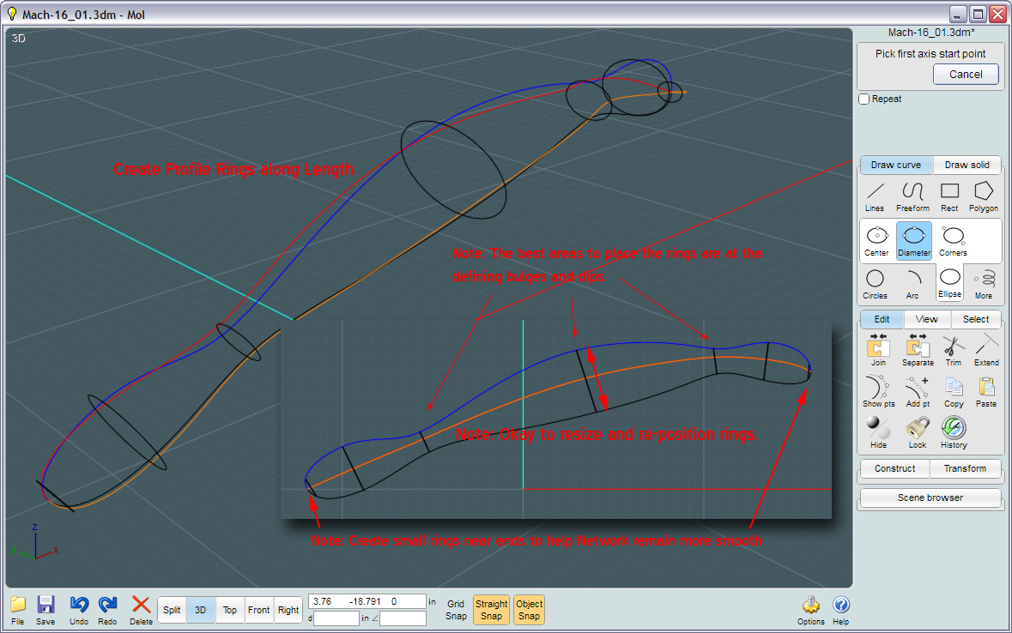
Task: Cancel the current ellipse command
Action: click(x=966, y=75)
